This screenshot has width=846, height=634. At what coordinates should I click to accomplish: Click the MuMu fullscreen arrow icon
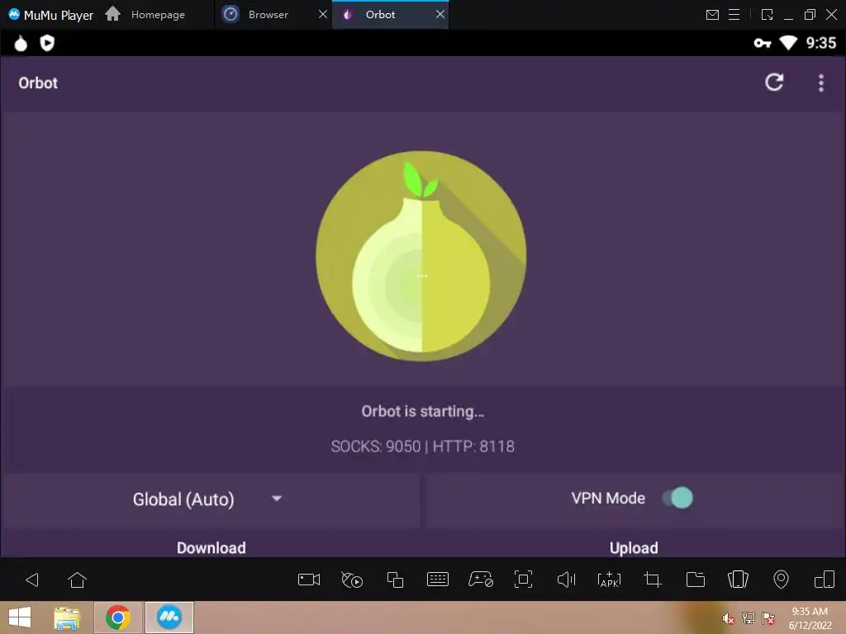point(767,15)
